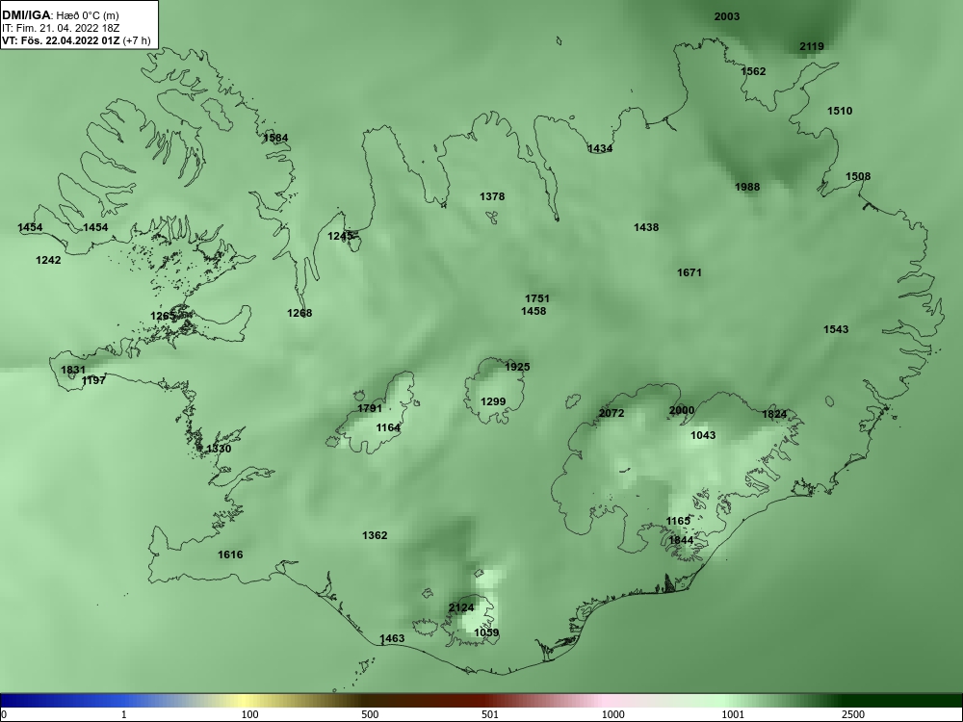Image resolution: width=963 pixels, height=722 pixels.
Task: Click the 1824 value label
Action: 774,414
